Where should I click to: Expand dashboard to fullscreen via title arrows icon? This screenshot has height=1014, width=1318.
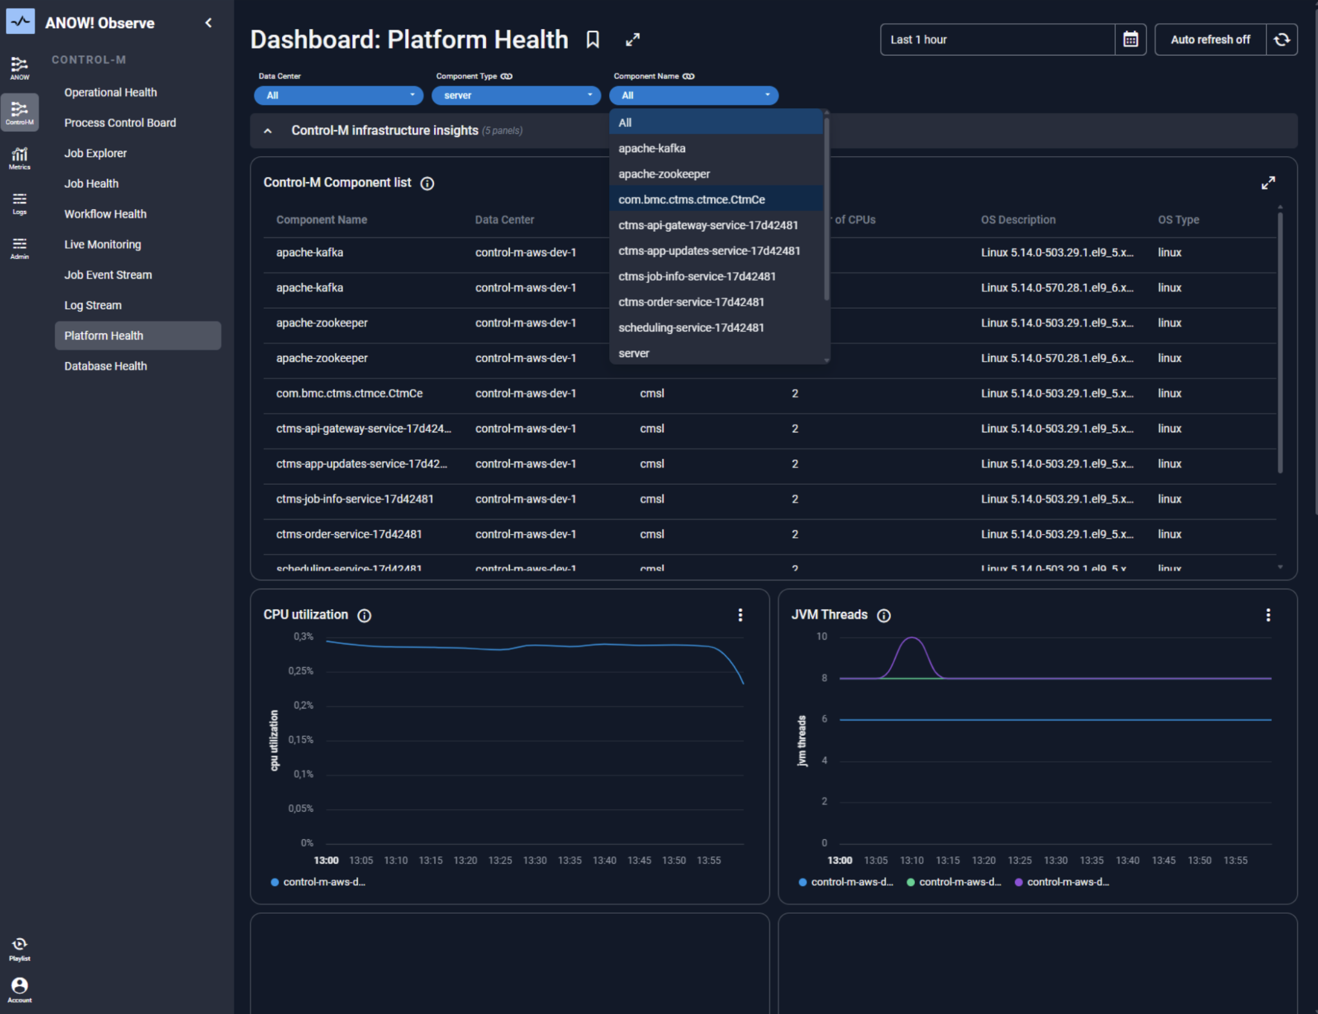(x=632, y=40)
